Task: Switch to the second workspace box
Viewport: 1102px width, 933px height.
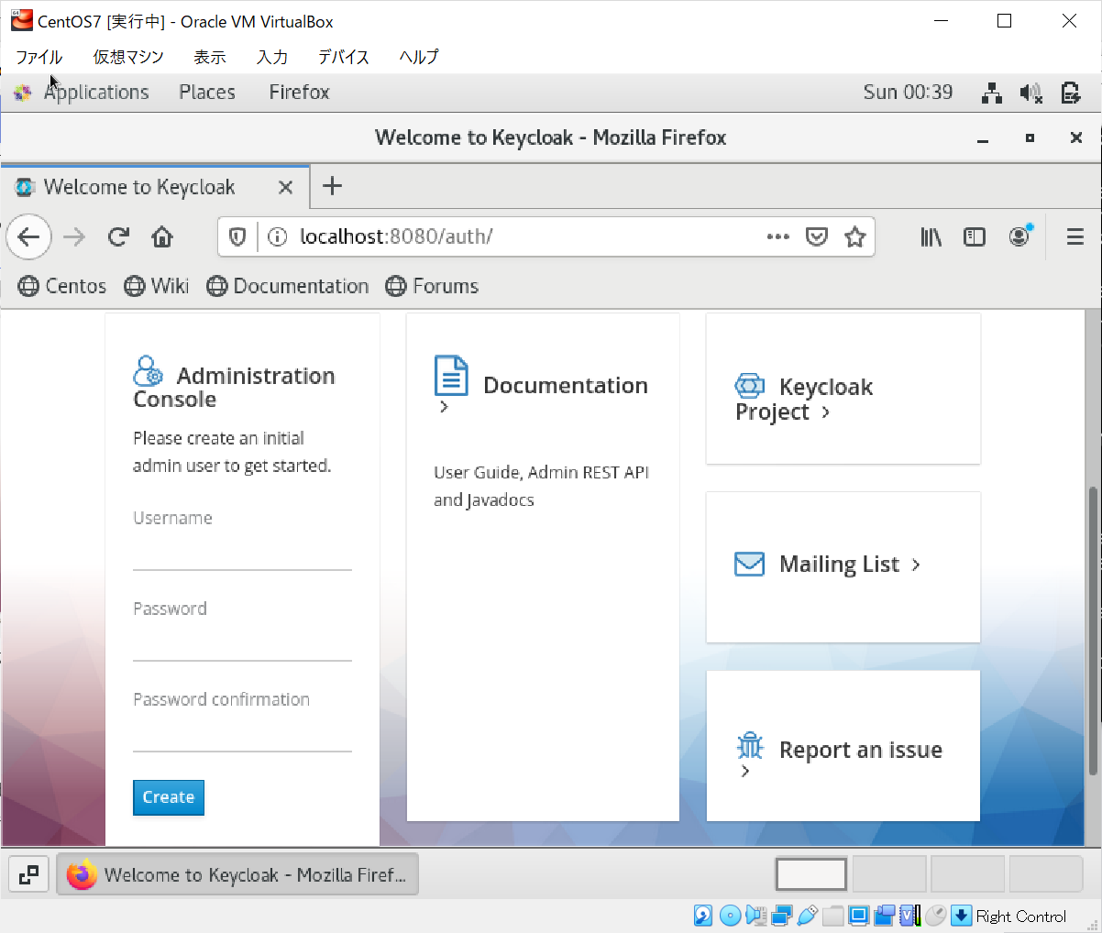Action: coord(889,874)
